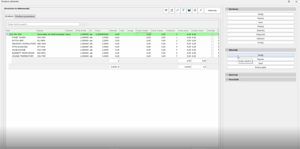
Task: Tick Usunięty checkbox for CZUJNIK TEMPERATURY row
Action: [x=212, y=56]
